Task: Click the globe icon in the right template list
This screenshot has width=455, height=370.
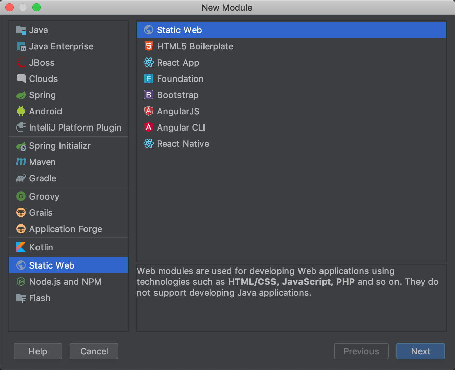Action: point(149,30)
